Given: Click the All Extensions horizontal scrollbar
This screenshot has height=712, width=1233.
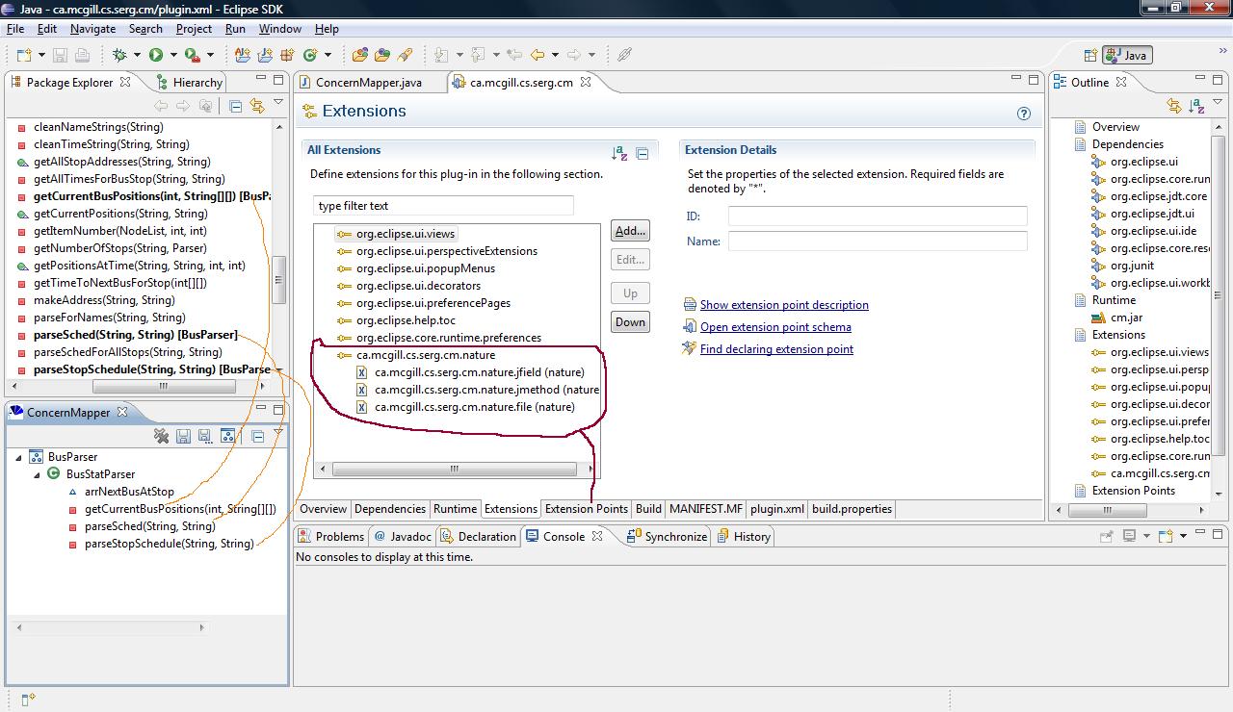Looking at the screenshot, I should (455, 469).
